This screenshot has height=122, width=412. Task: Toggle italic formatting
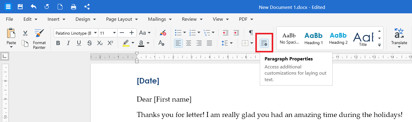click(68, 43)
